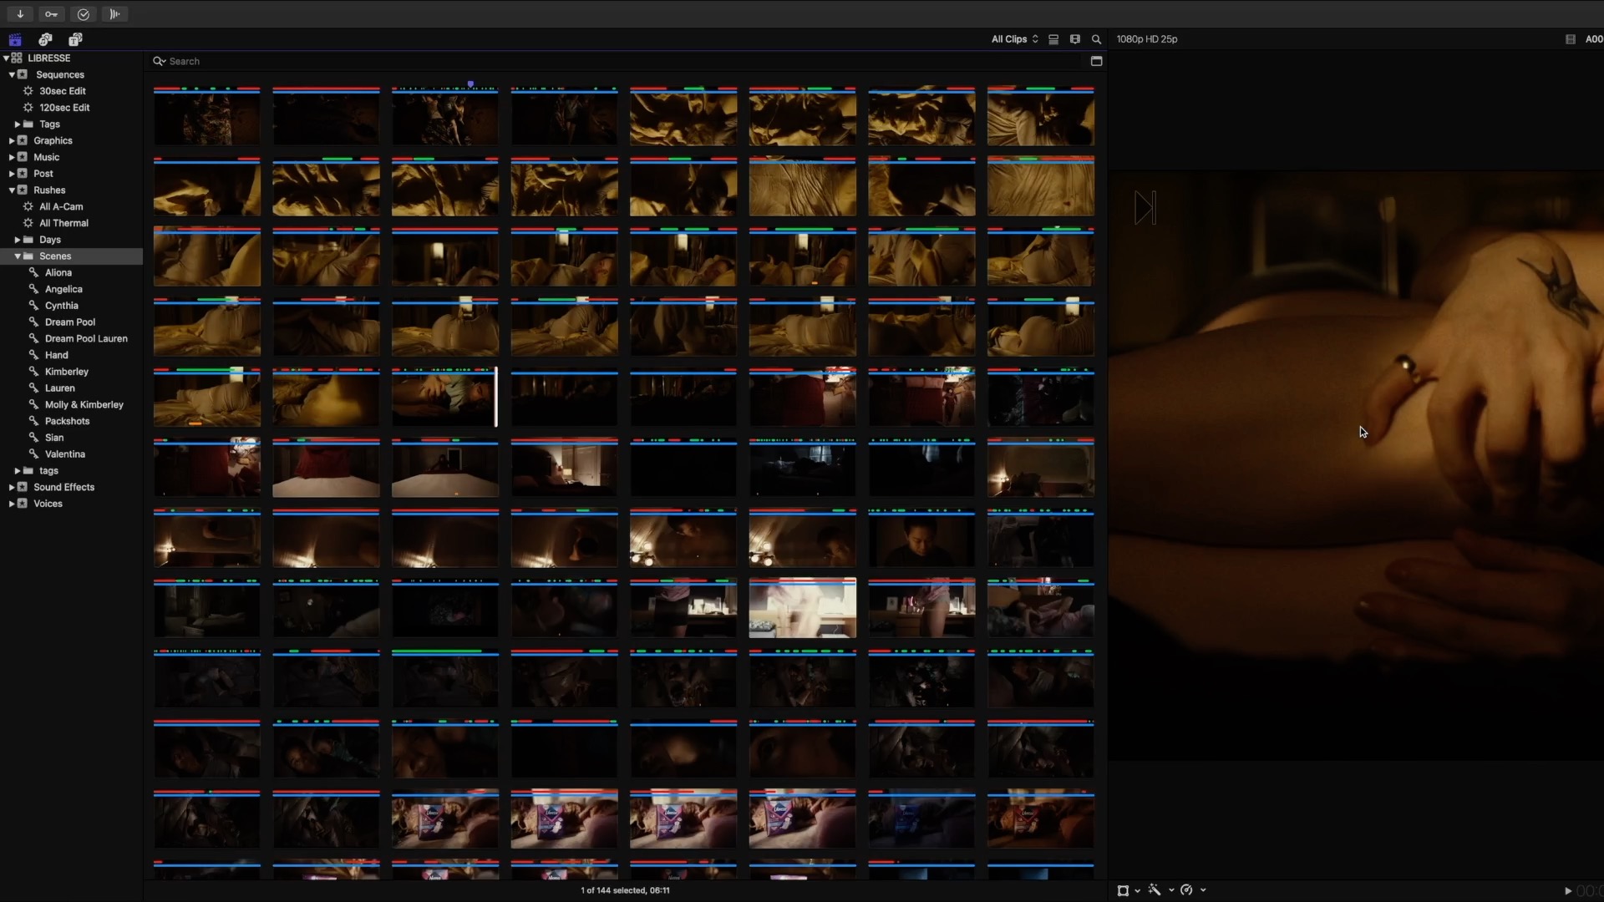Image resolution: width=1604 pixels, height=902 pixels.
Task: Click the browser magnifier search icon
Action: [1096, 39]
